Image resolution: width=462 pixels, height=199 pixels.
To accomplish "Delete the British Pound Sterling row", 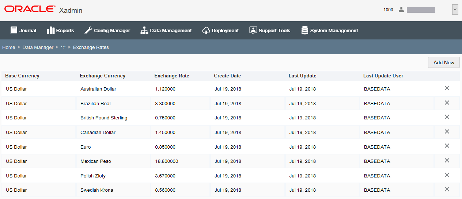I will point(447,117).
